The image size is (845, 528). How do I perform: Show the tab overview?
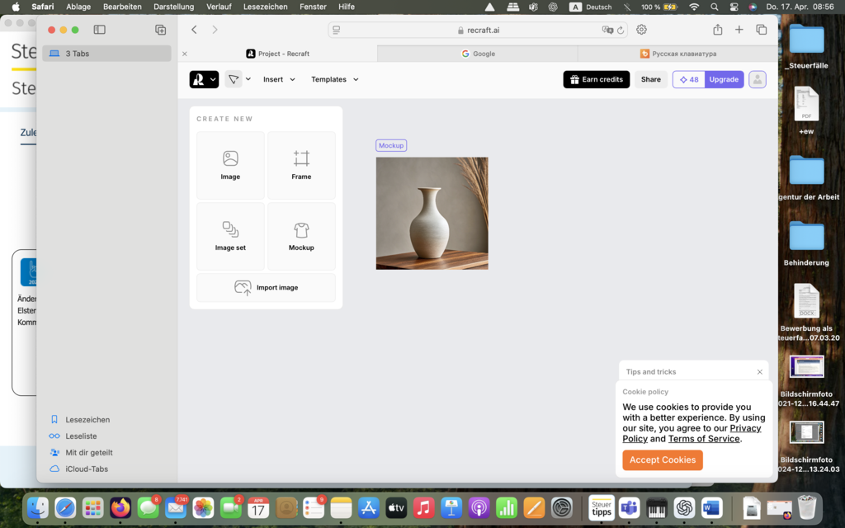tap(761, 30)
